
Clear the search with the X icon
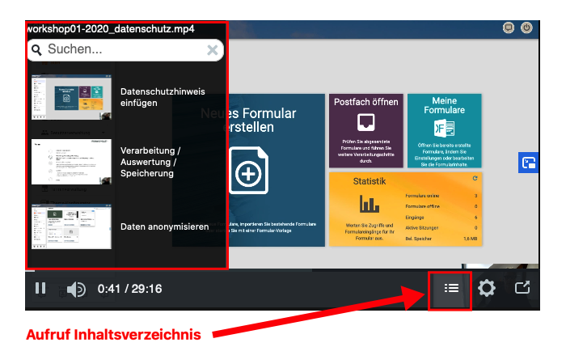point(212,50)
